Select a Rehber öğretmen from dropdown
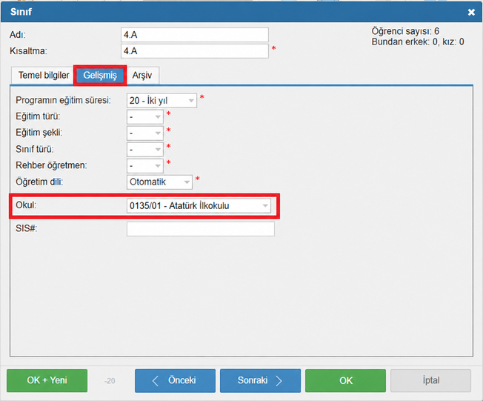Image resolution: width=483 pixels, height=401 pixels. coord(144,166)
